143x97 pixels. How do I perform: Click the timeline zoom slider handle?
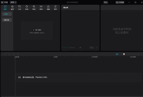pyautogui.click(x=124, y=54)
